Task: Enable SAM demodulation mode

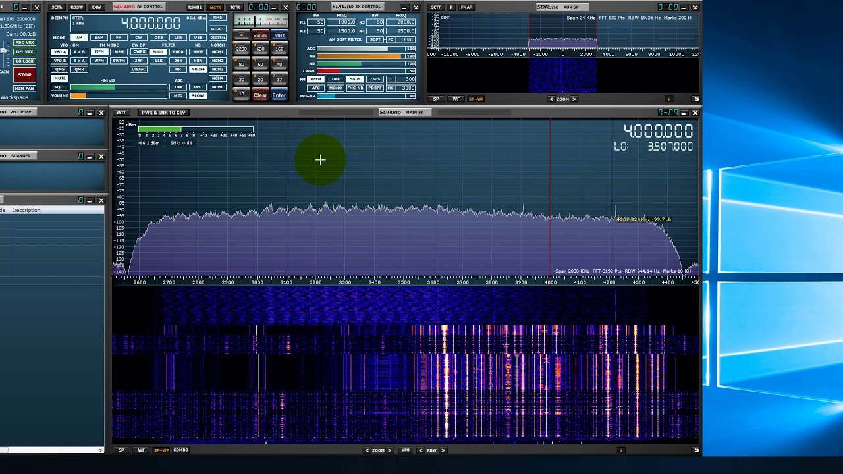Action: [99, 38]
